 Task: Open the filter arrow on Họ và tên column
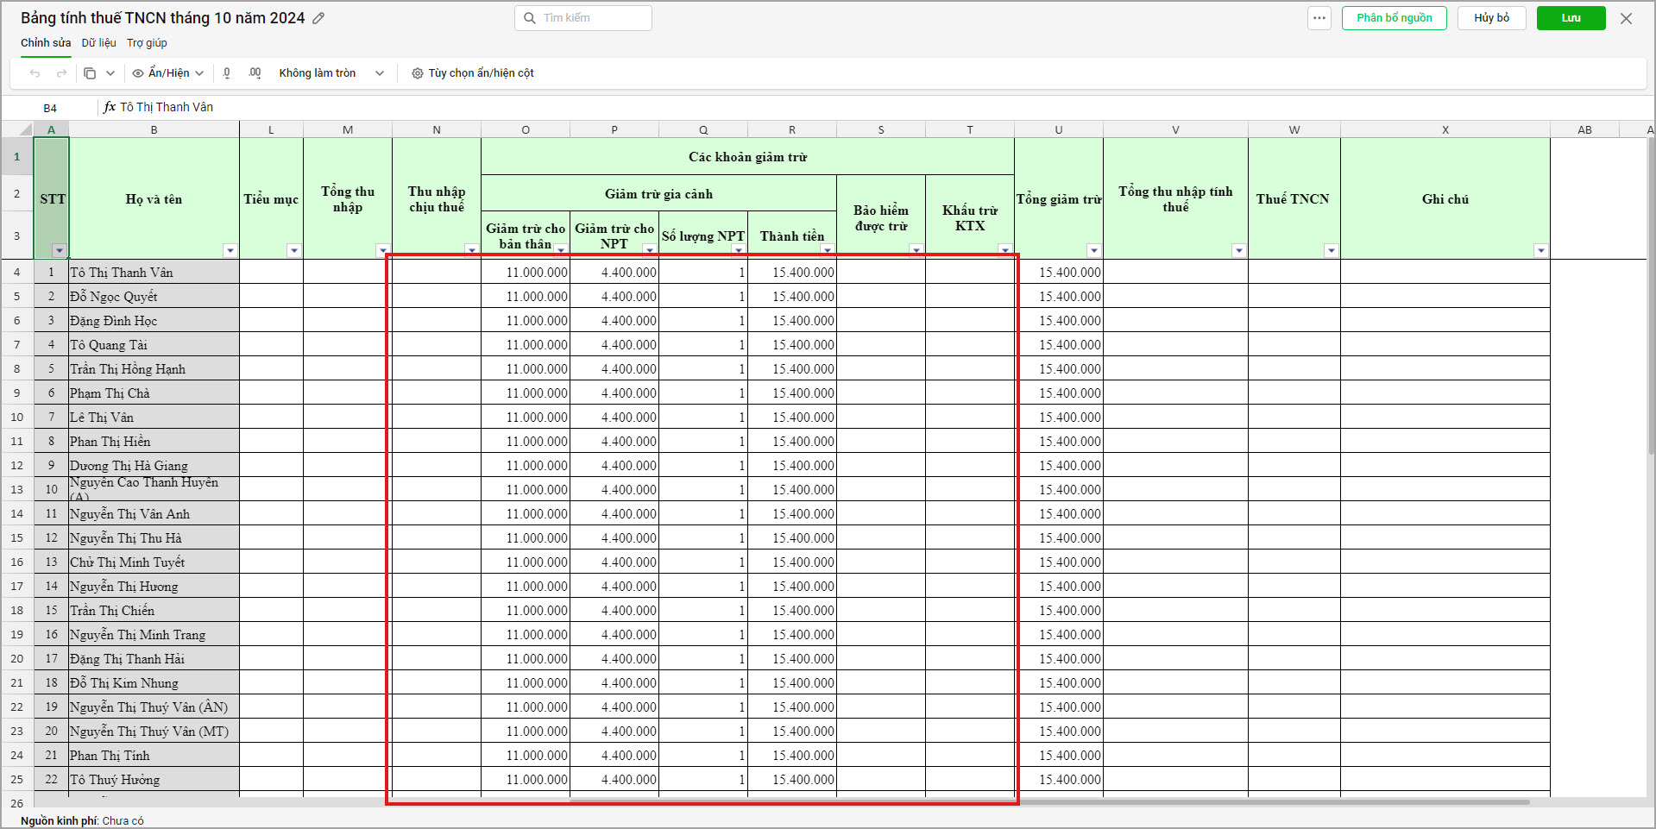point(230,250)
